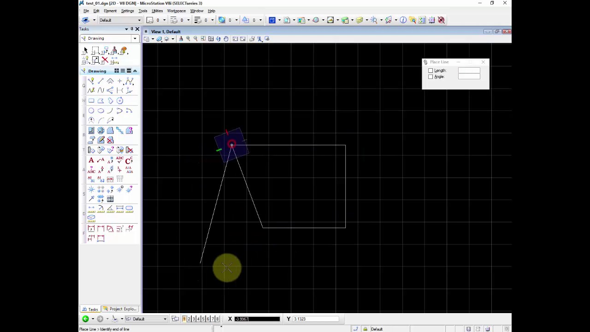Expand the active color dropdown arrow
Screen dimensions: 590x332
[x=164, y=20]
